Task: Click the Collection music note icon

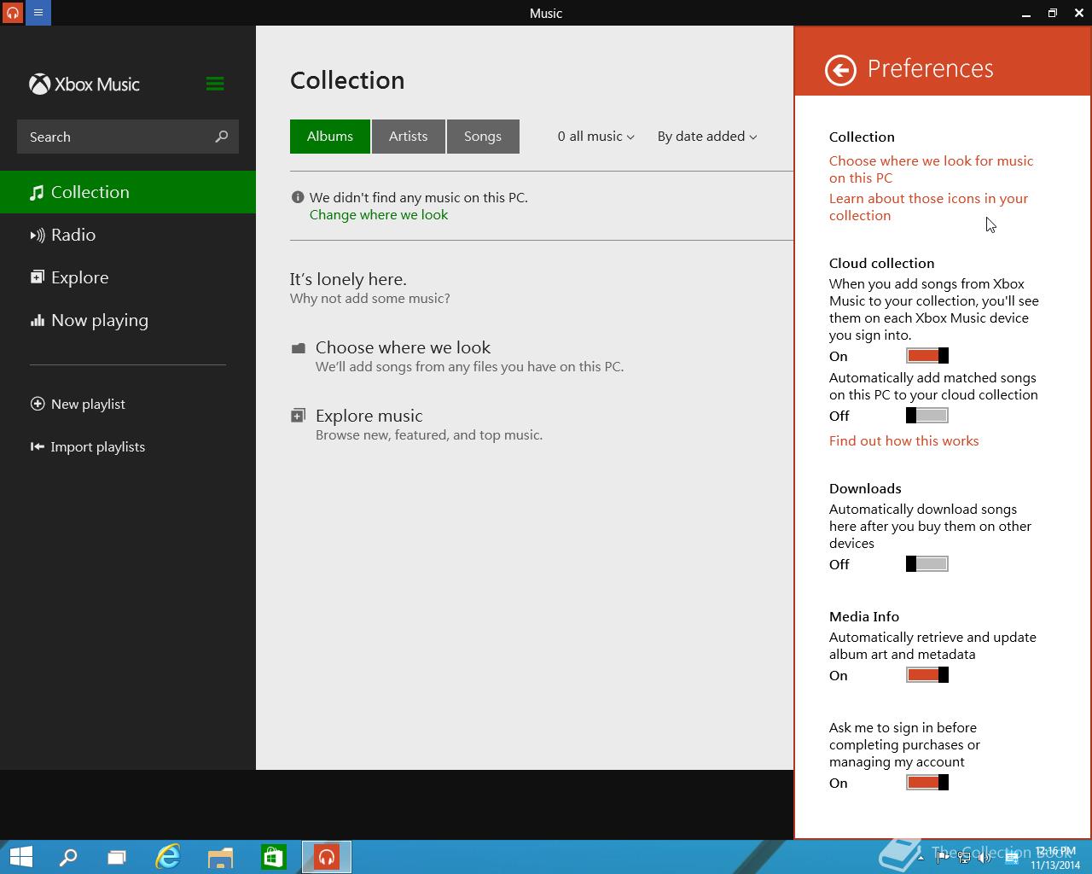Action: tap(37, 193)
